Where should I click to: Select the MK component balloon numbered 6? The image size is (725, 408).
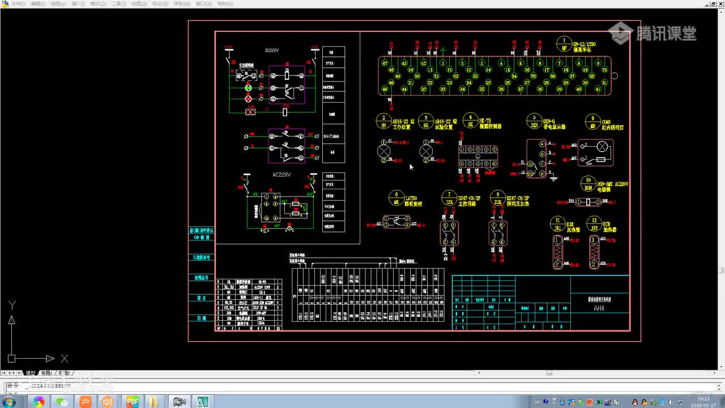[396, 198]
